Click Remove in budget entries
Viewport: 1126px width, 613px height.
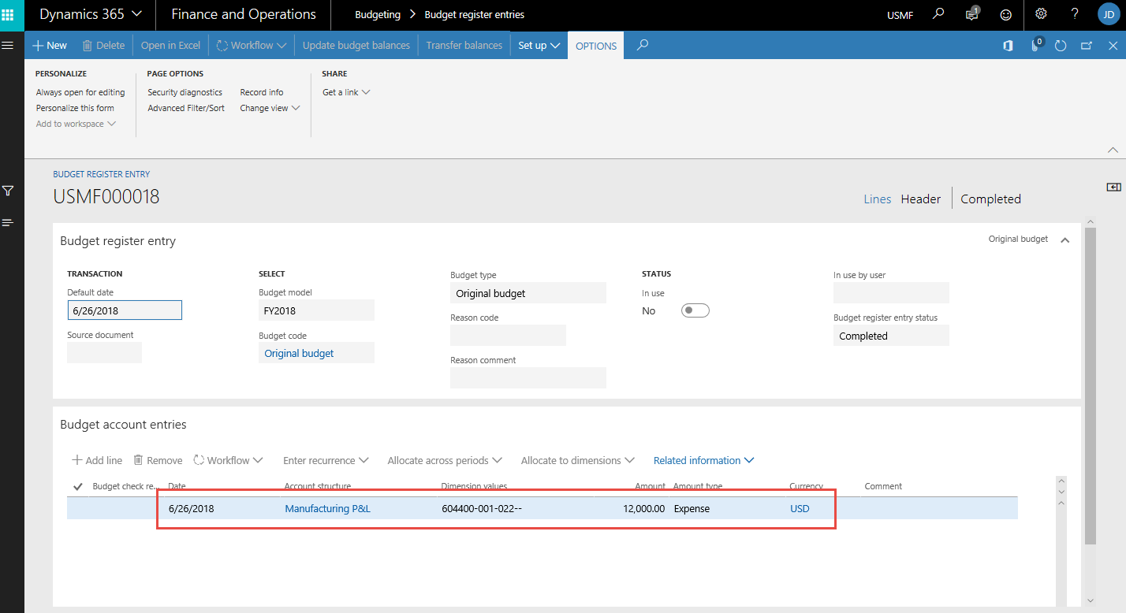[158, 460]
